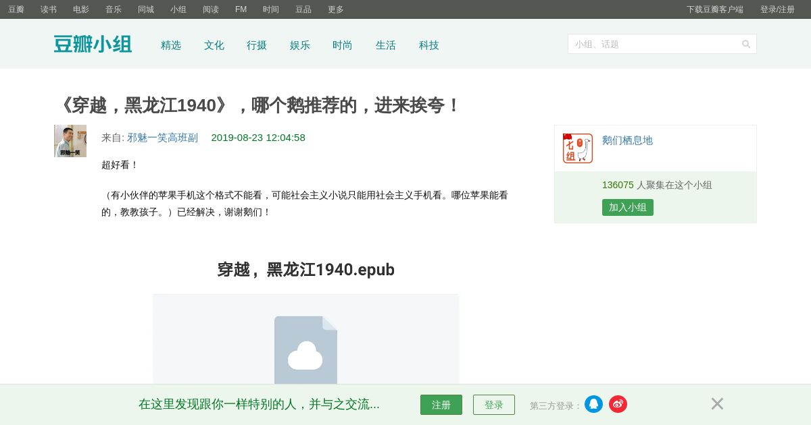Click the 136075 member count
Image resolution: width=811 pixels, height=425 pixels.
pyautogui.click(x=618, y=185)
